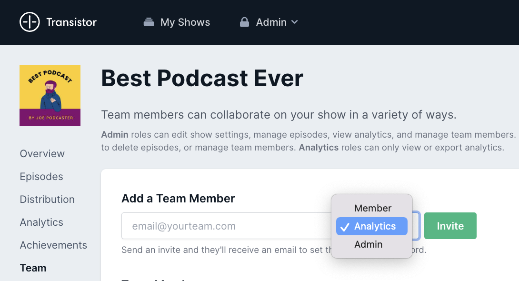Image resolution: width=519 pixels, height=281 pixels.
Task: Open the My Shows page
Action: point(185,22)
